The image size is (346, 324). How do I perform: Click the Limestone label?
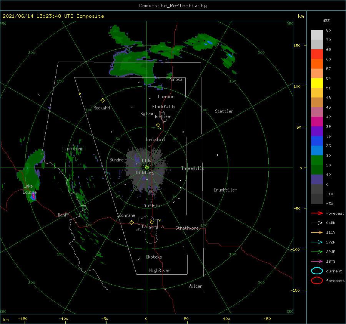coord(73,149)
